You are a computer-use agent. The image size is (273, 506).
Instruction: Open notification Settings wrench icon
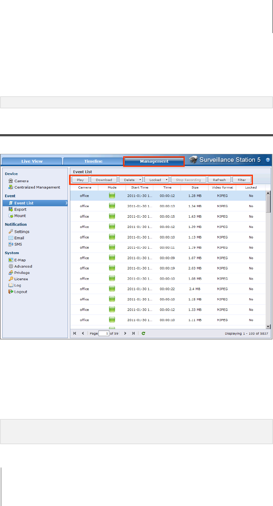[11, 232]
